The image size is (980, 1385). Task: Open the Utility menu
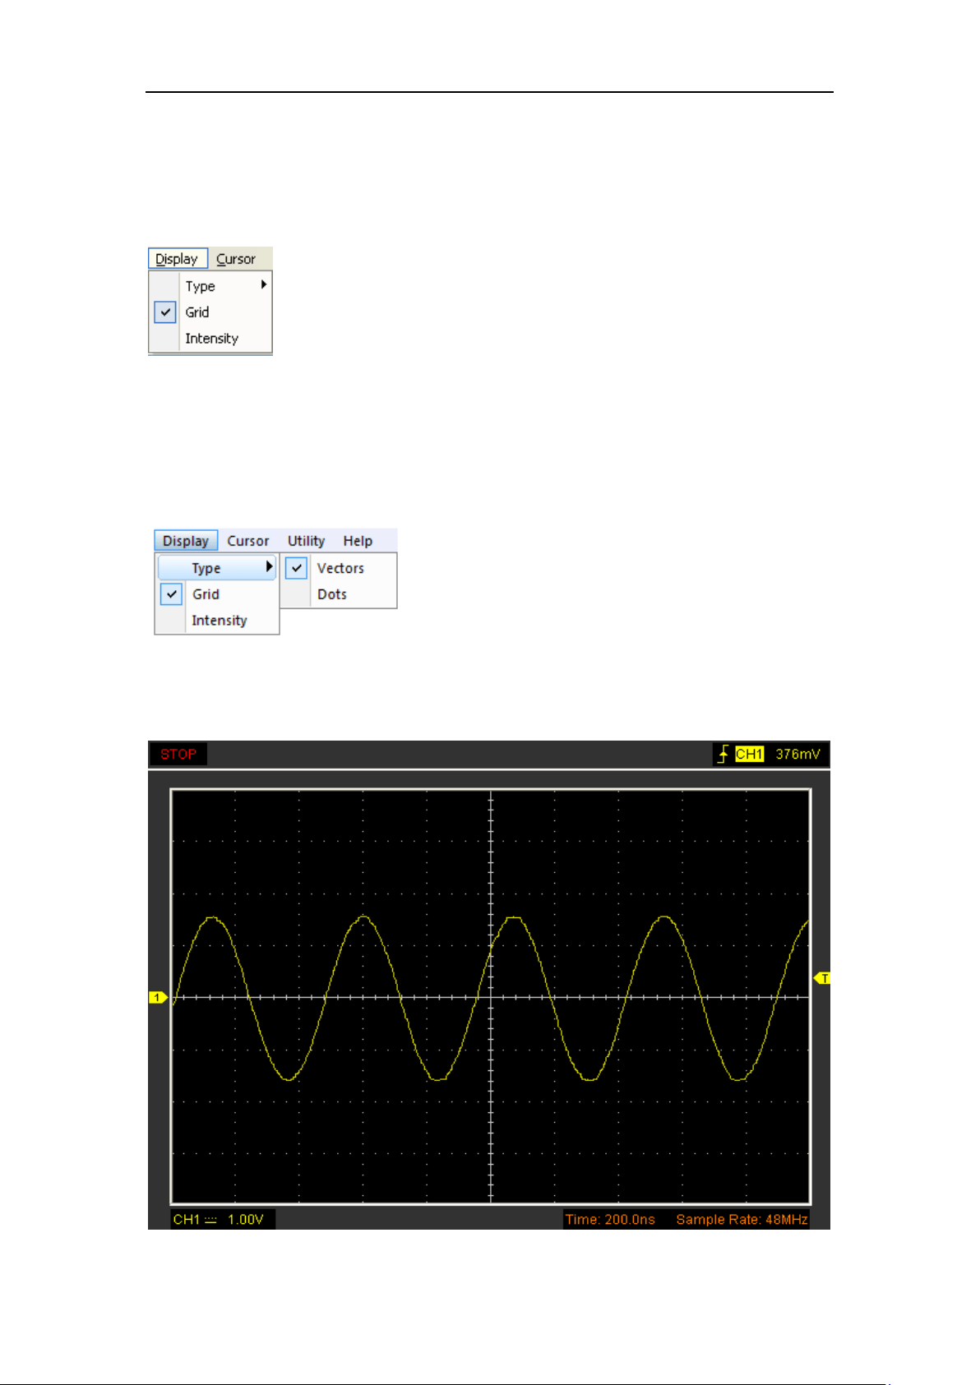pyautogui.click(x=306, y=541)
